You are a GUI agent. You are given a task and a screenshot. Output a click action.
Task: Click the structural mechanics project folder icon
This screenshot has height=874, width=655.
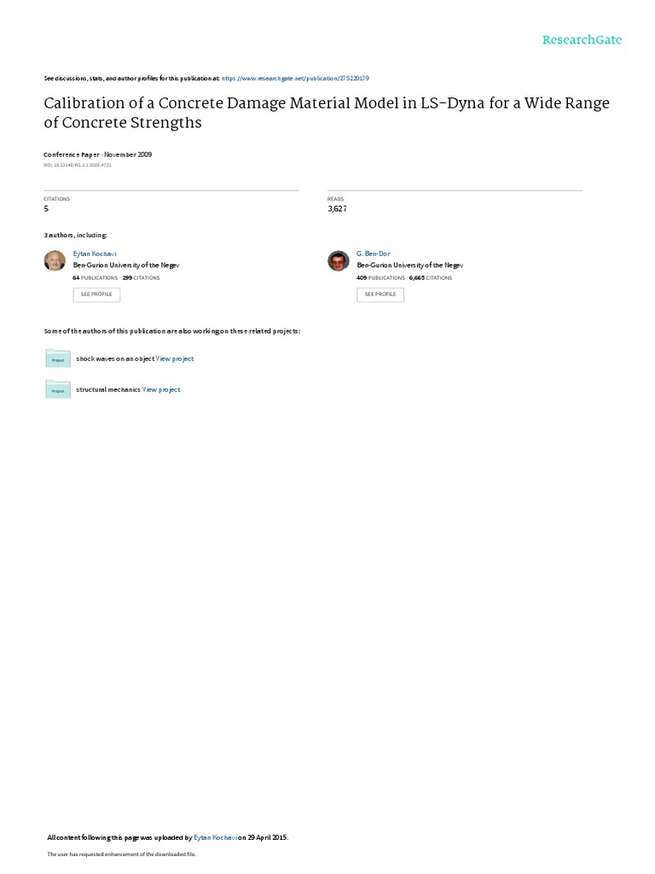[58, 389]
